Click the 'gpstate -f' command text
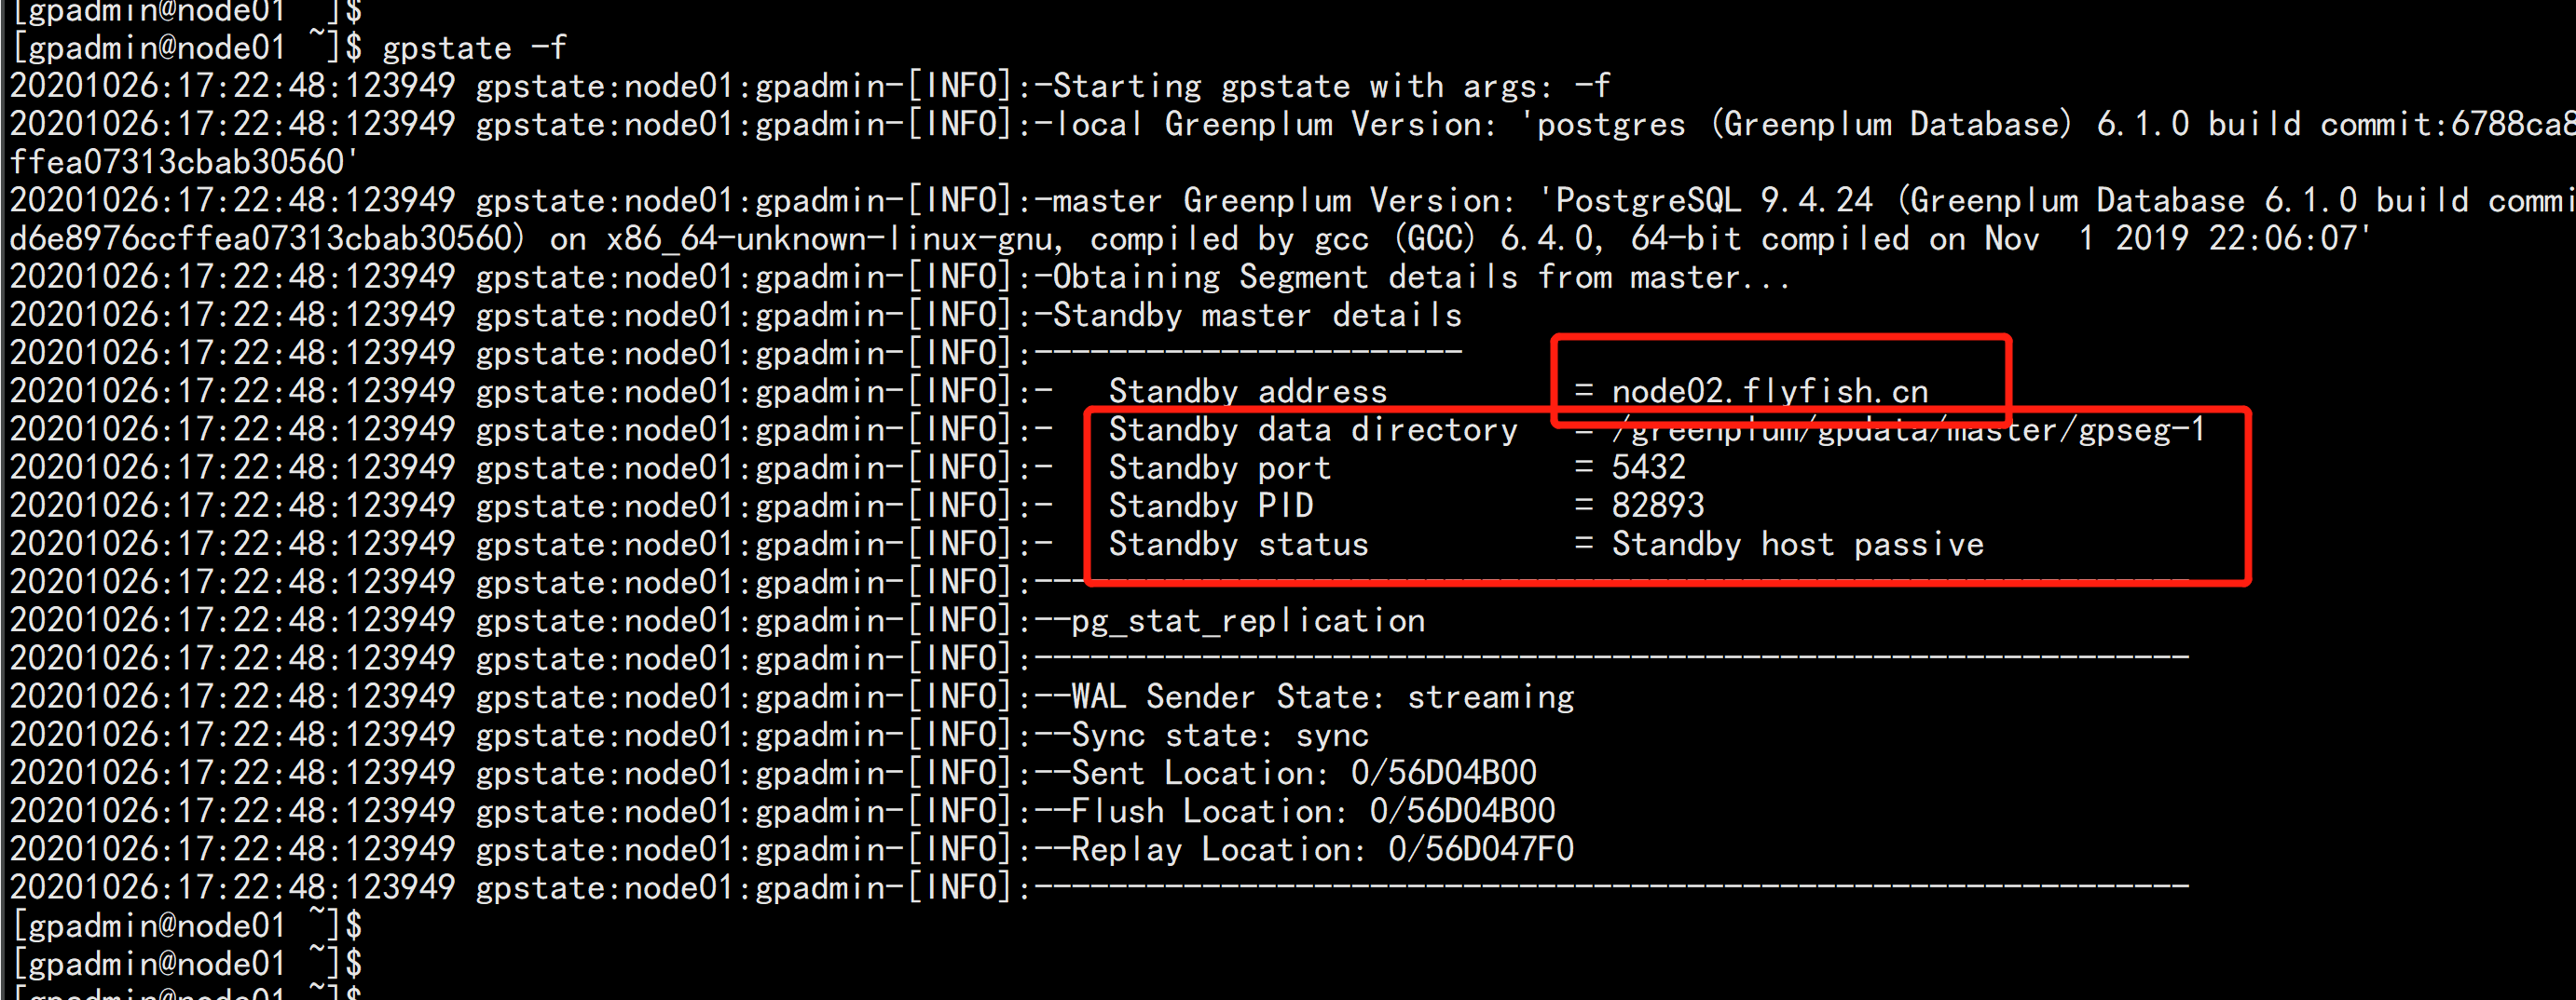The width and height of the screenshot is (2576, 1000). coord(475,48)
